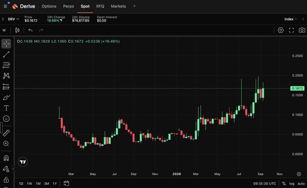Toggle lock all drawing tools
Viewport: 307px width, 188px height.
coord(6,179)
